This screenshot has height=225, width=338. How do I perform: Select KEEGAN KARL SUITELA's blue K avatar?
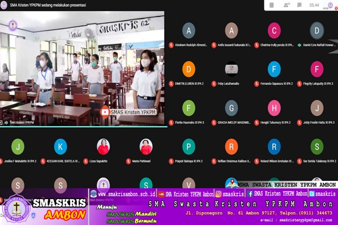[61, 146]
